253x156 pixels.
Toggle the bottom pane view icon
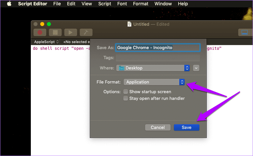(x=244, y=32)
